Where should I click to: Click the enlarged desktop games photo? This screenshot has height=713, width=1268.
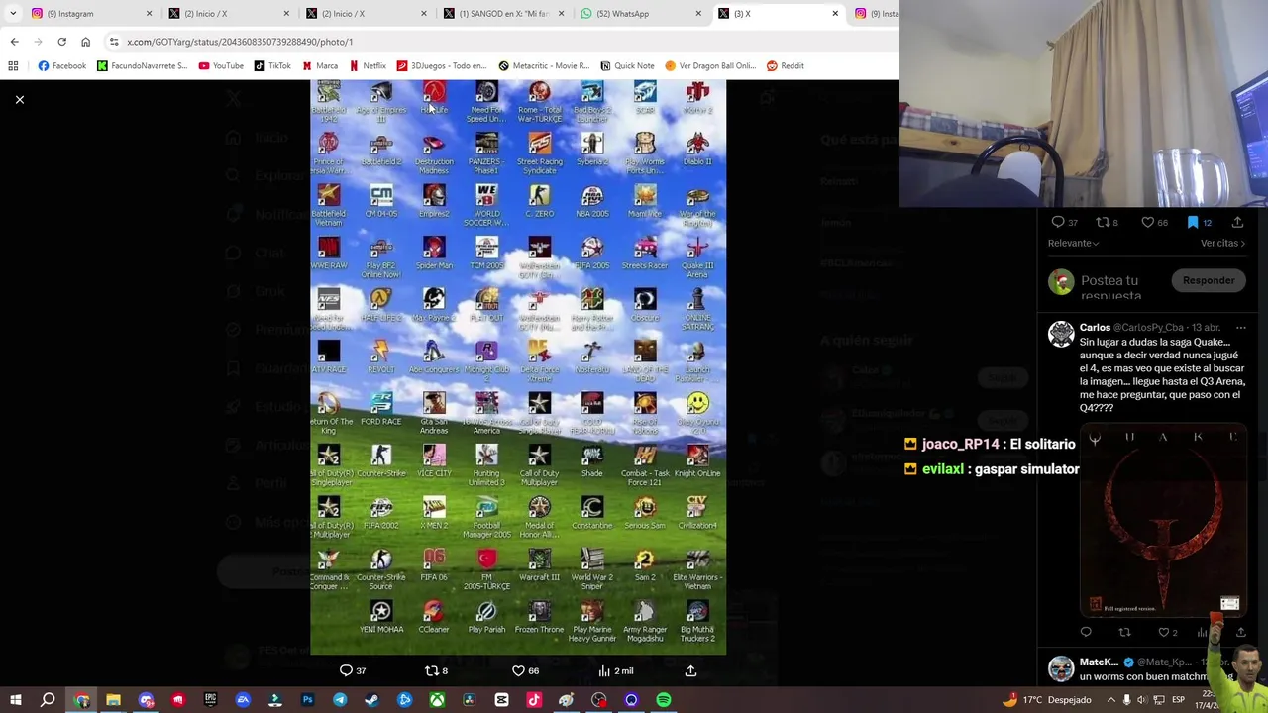click(x=518, y=367)
